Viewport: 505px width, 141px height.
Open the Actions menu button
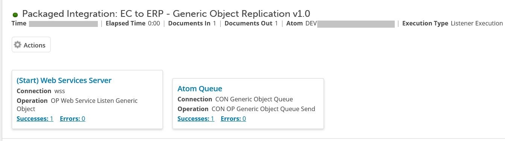click(x=31, y=45)
